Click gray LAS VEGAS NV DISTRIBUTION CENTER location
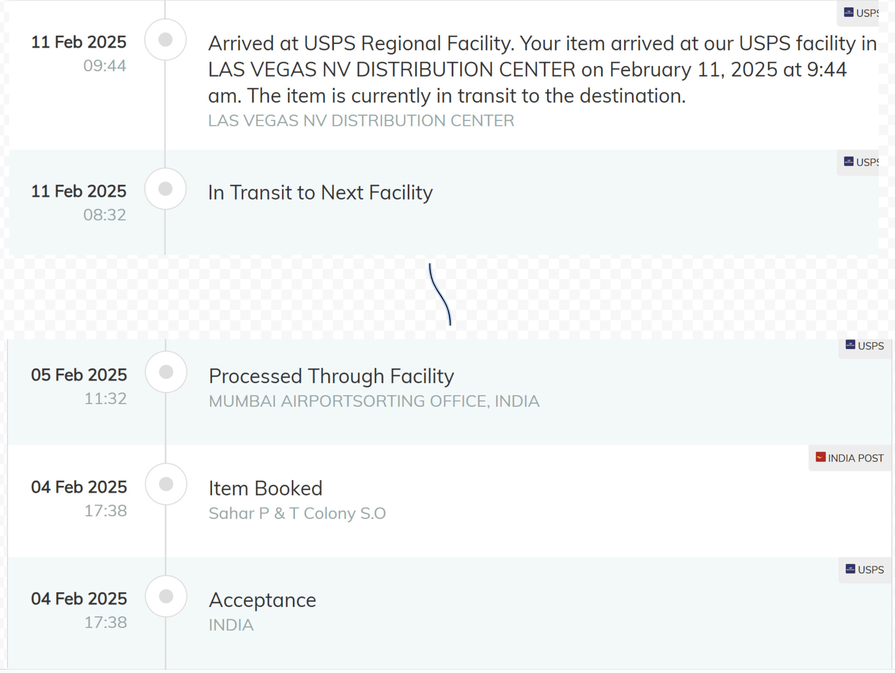The image size is (895, 673). [361, 121]
